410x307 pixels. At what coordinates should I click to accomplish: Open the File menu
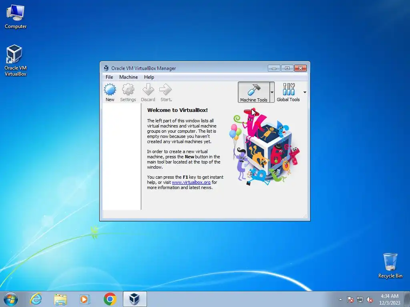pyautogui.click(x=109, y=77)
